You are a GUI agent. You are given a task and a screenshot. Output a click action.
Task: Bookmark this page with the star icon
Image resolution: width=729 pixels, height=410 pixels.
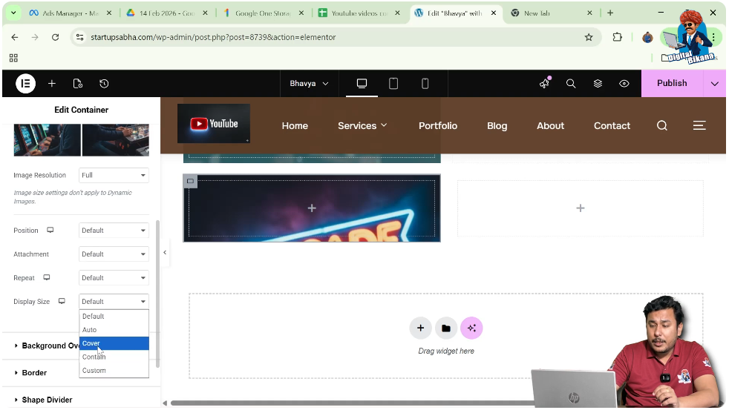pos(589,37)
